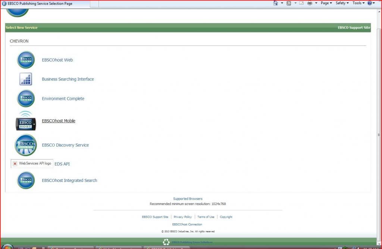Expand the Print options dropdown arrow
Viewport: 382px width, 249px height.
point(316,3)
